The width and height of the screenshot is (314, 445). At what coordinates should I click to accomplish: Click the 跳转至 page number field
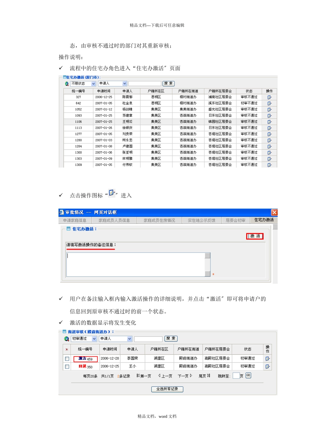[236, 376]
